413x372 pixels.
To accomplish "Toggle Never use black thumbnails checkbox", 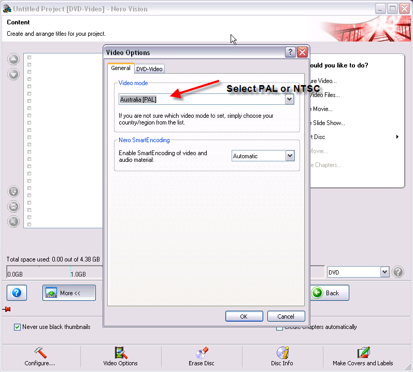I will [x=18, y=327].
